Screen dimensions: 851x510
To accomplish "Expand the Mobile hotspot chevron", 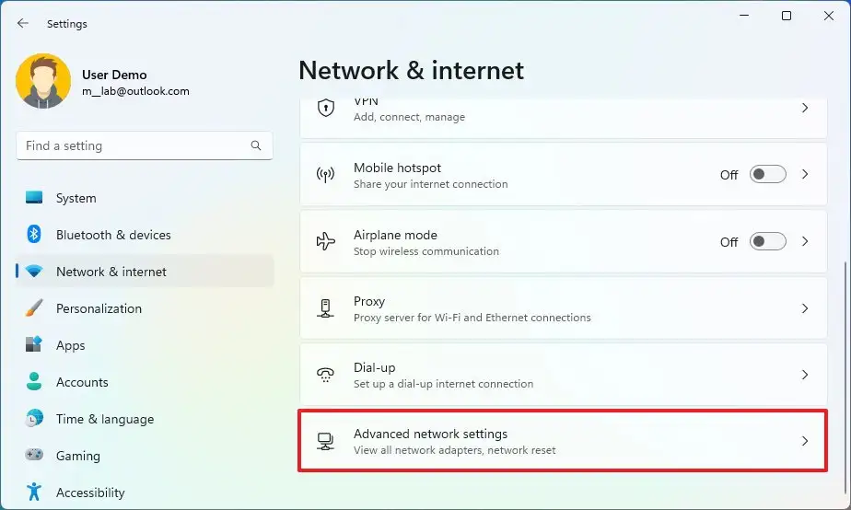I will (x=805, y=175).
